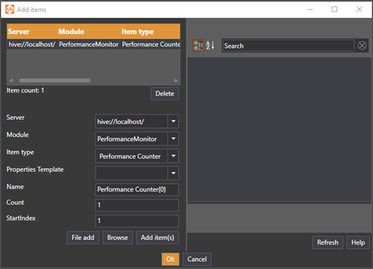Click the Delete button

[165, 94]
